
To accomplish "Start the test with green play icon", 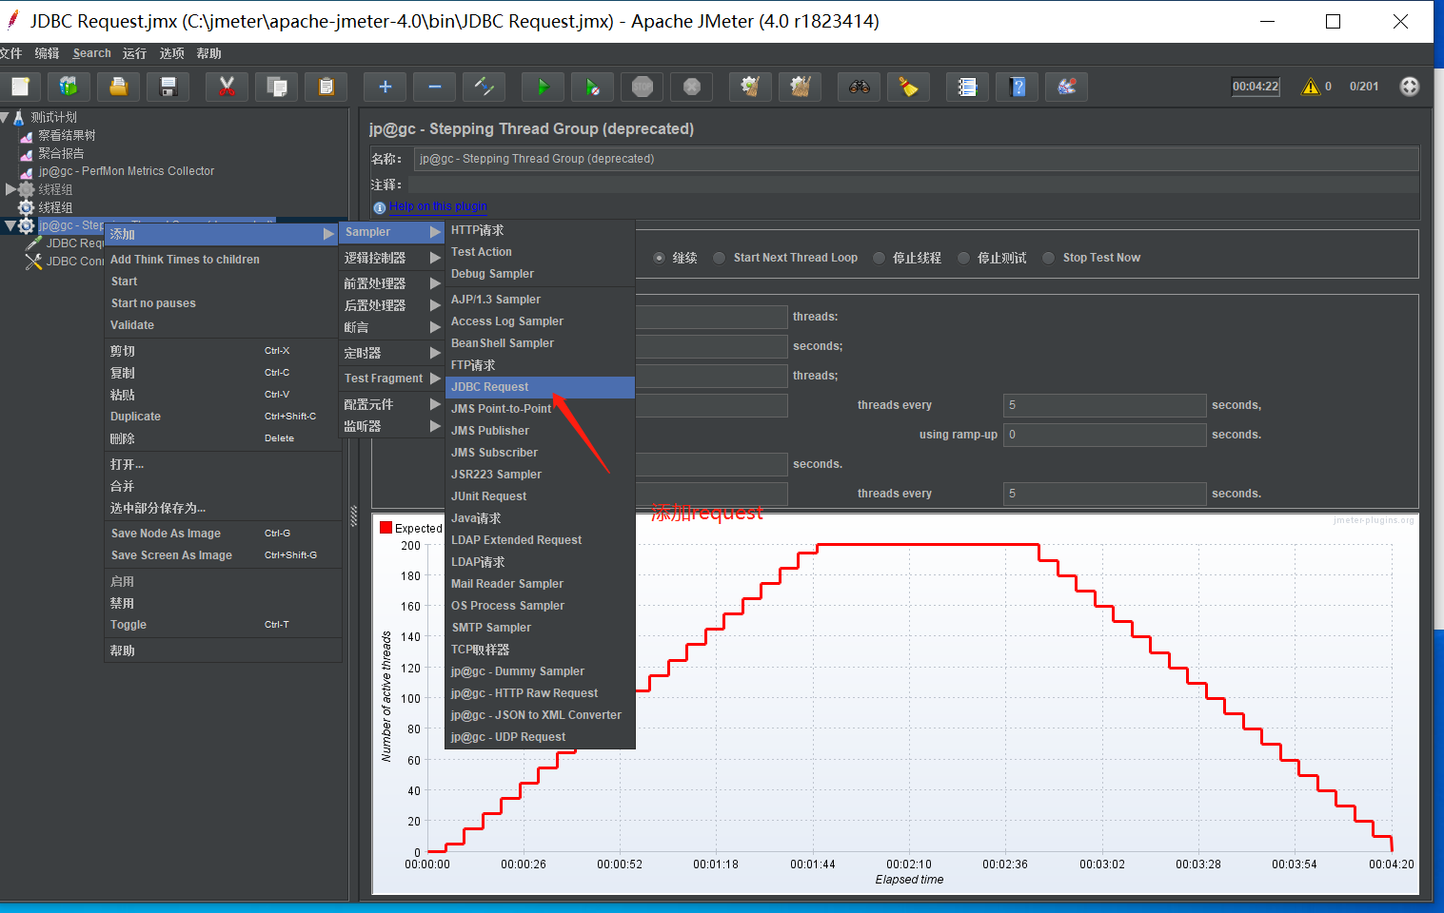I will point(543,87).
